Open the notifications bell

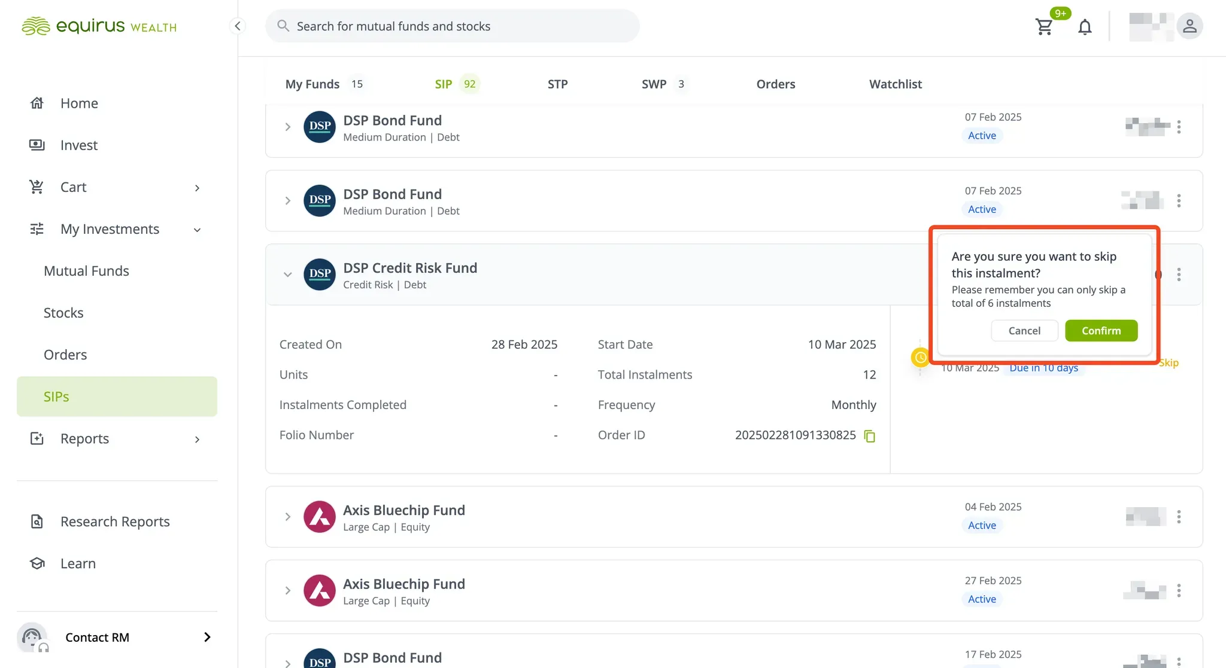(x=1085, y=26)
